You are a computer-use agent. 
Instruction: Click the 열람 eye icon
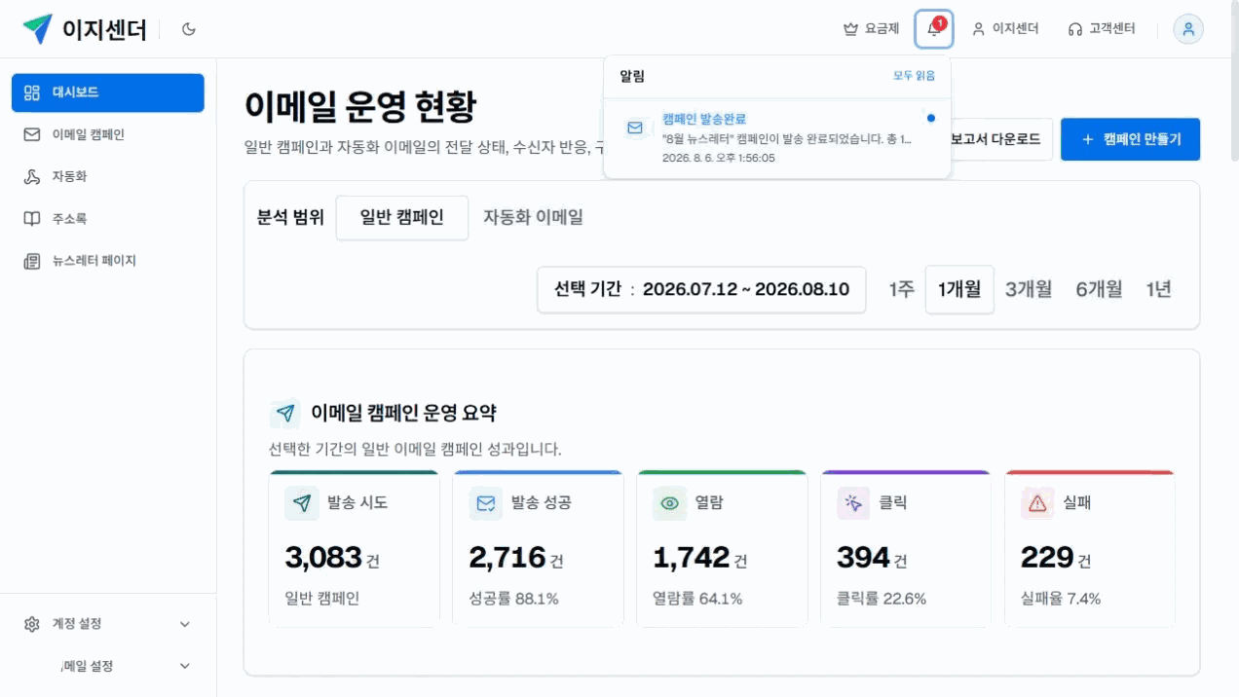(669, 503)
